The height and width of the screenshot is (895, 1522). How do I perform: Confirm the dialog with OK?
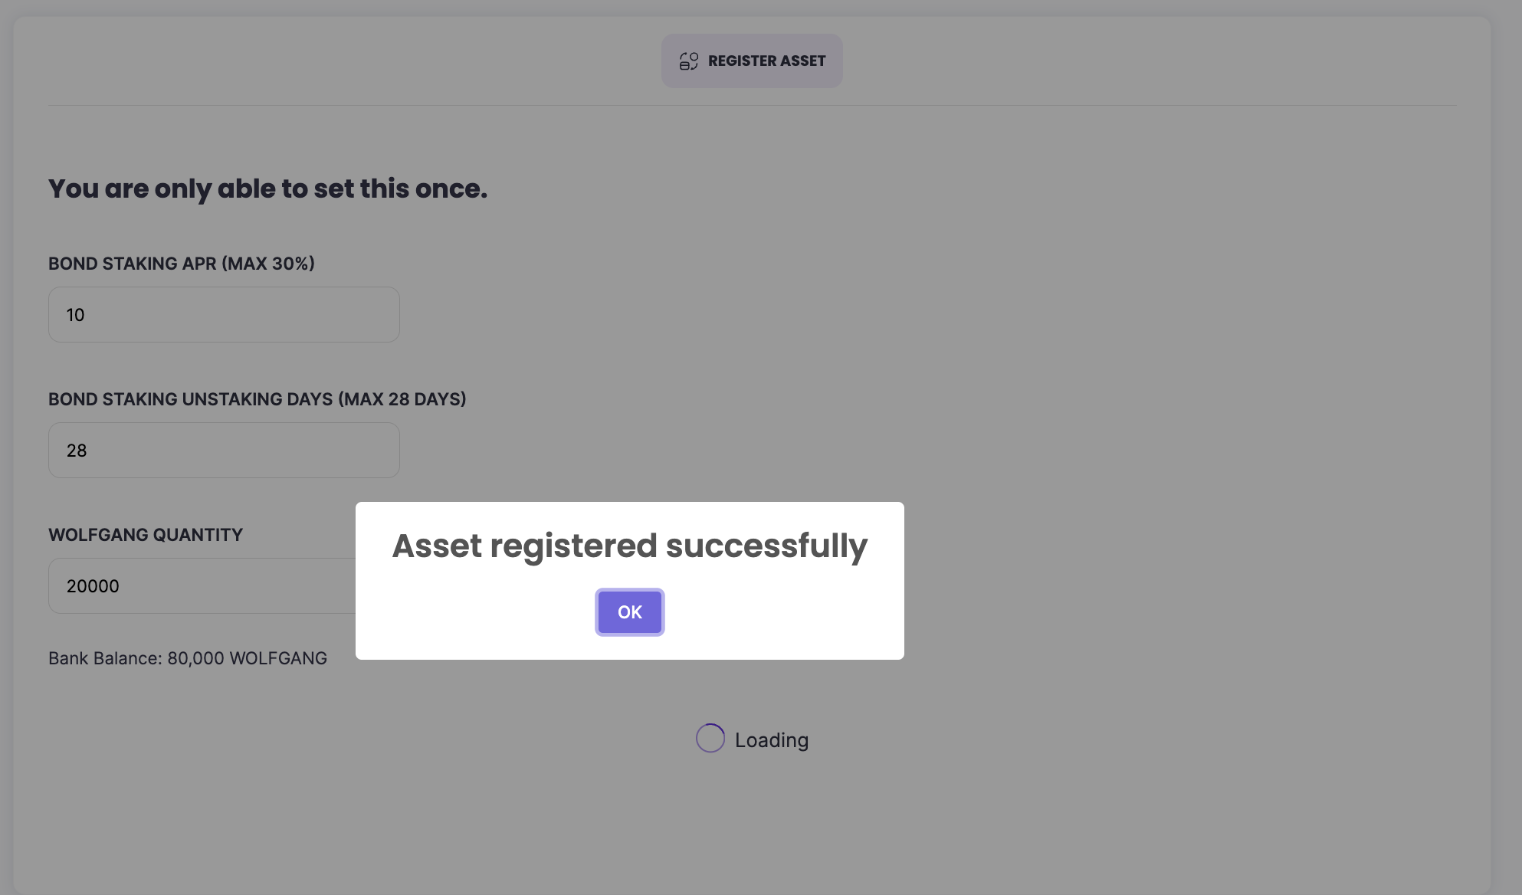[x=629, y=612]
